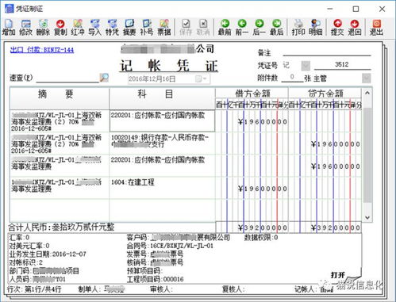Select subject cell 10020149:银行存款

tap(162, 143)
